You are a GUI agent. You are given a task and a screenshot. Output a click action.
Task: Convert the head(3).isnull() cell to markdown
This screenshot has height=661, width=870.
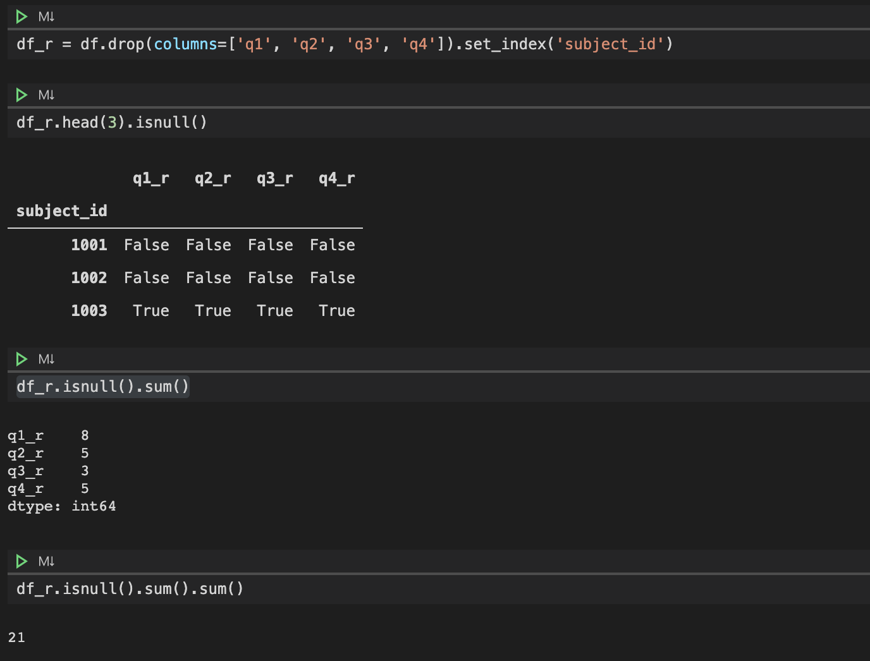coord(45,94)
